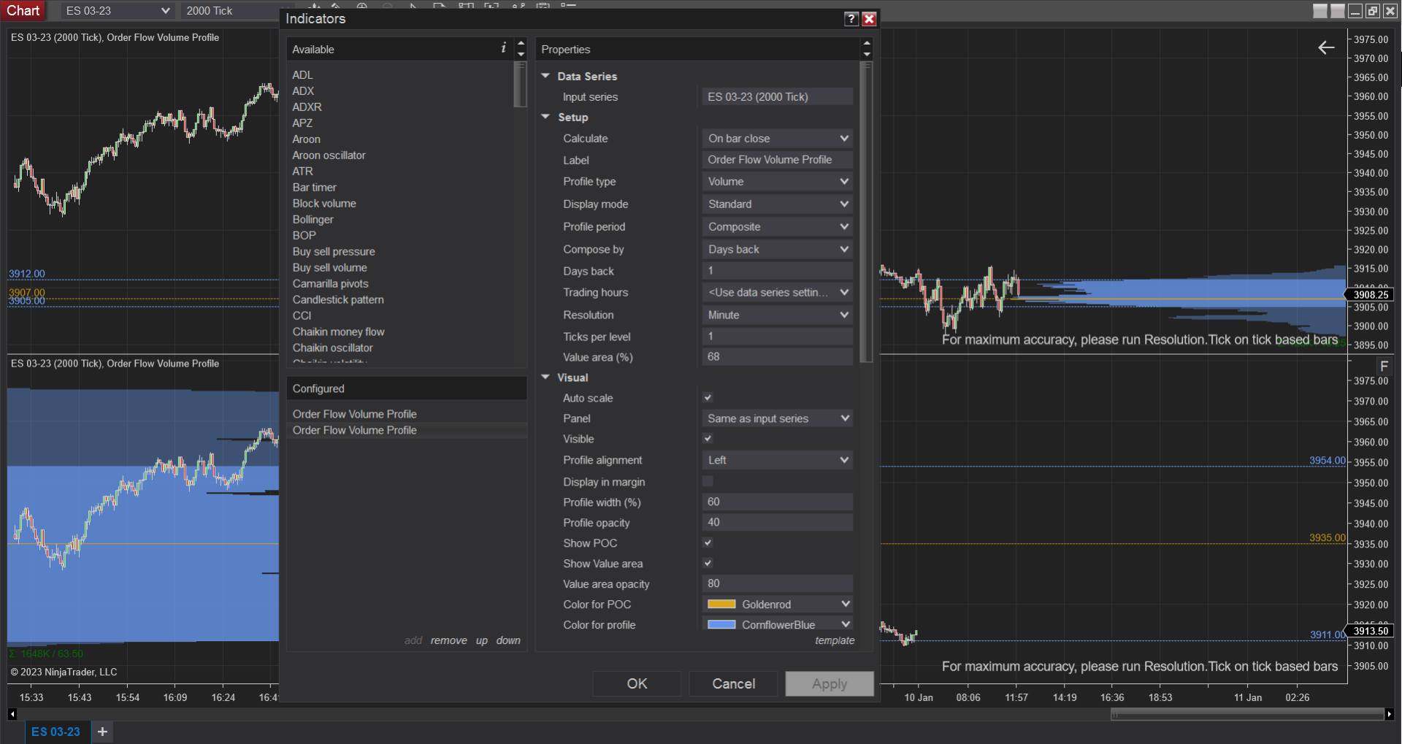Image resolution: width=1402 pixels, height=744 pixels.
Task: Click the F button on the lower chart panel
Action: tap(1384, 367)
